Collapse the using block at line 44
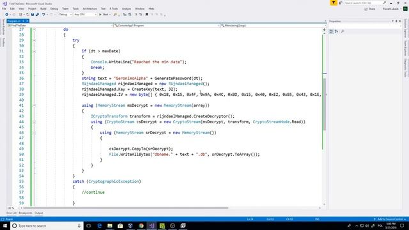Image resolution: width=409 pixels, height=230 pixels. pyautogui.click(x=34, y=122)
